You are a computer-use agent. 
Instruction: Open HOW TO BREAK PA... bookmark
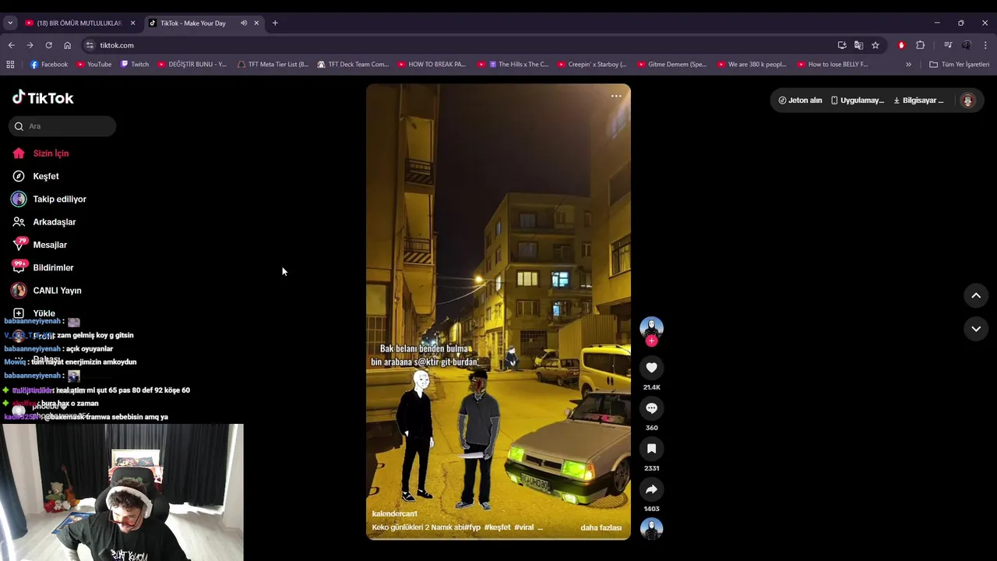point(432,65)
